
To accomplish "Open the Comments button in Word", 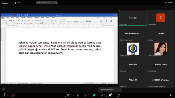I will (x=113, y=18).
